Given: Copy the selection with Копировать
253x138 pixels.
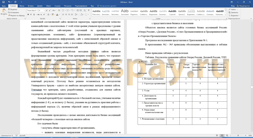Looking at the screenshot, I should click(14, 12).
